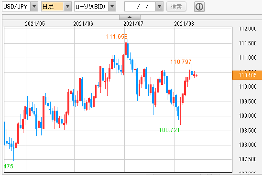
Task: Click the 検索 search button
Action: point(176,7)
